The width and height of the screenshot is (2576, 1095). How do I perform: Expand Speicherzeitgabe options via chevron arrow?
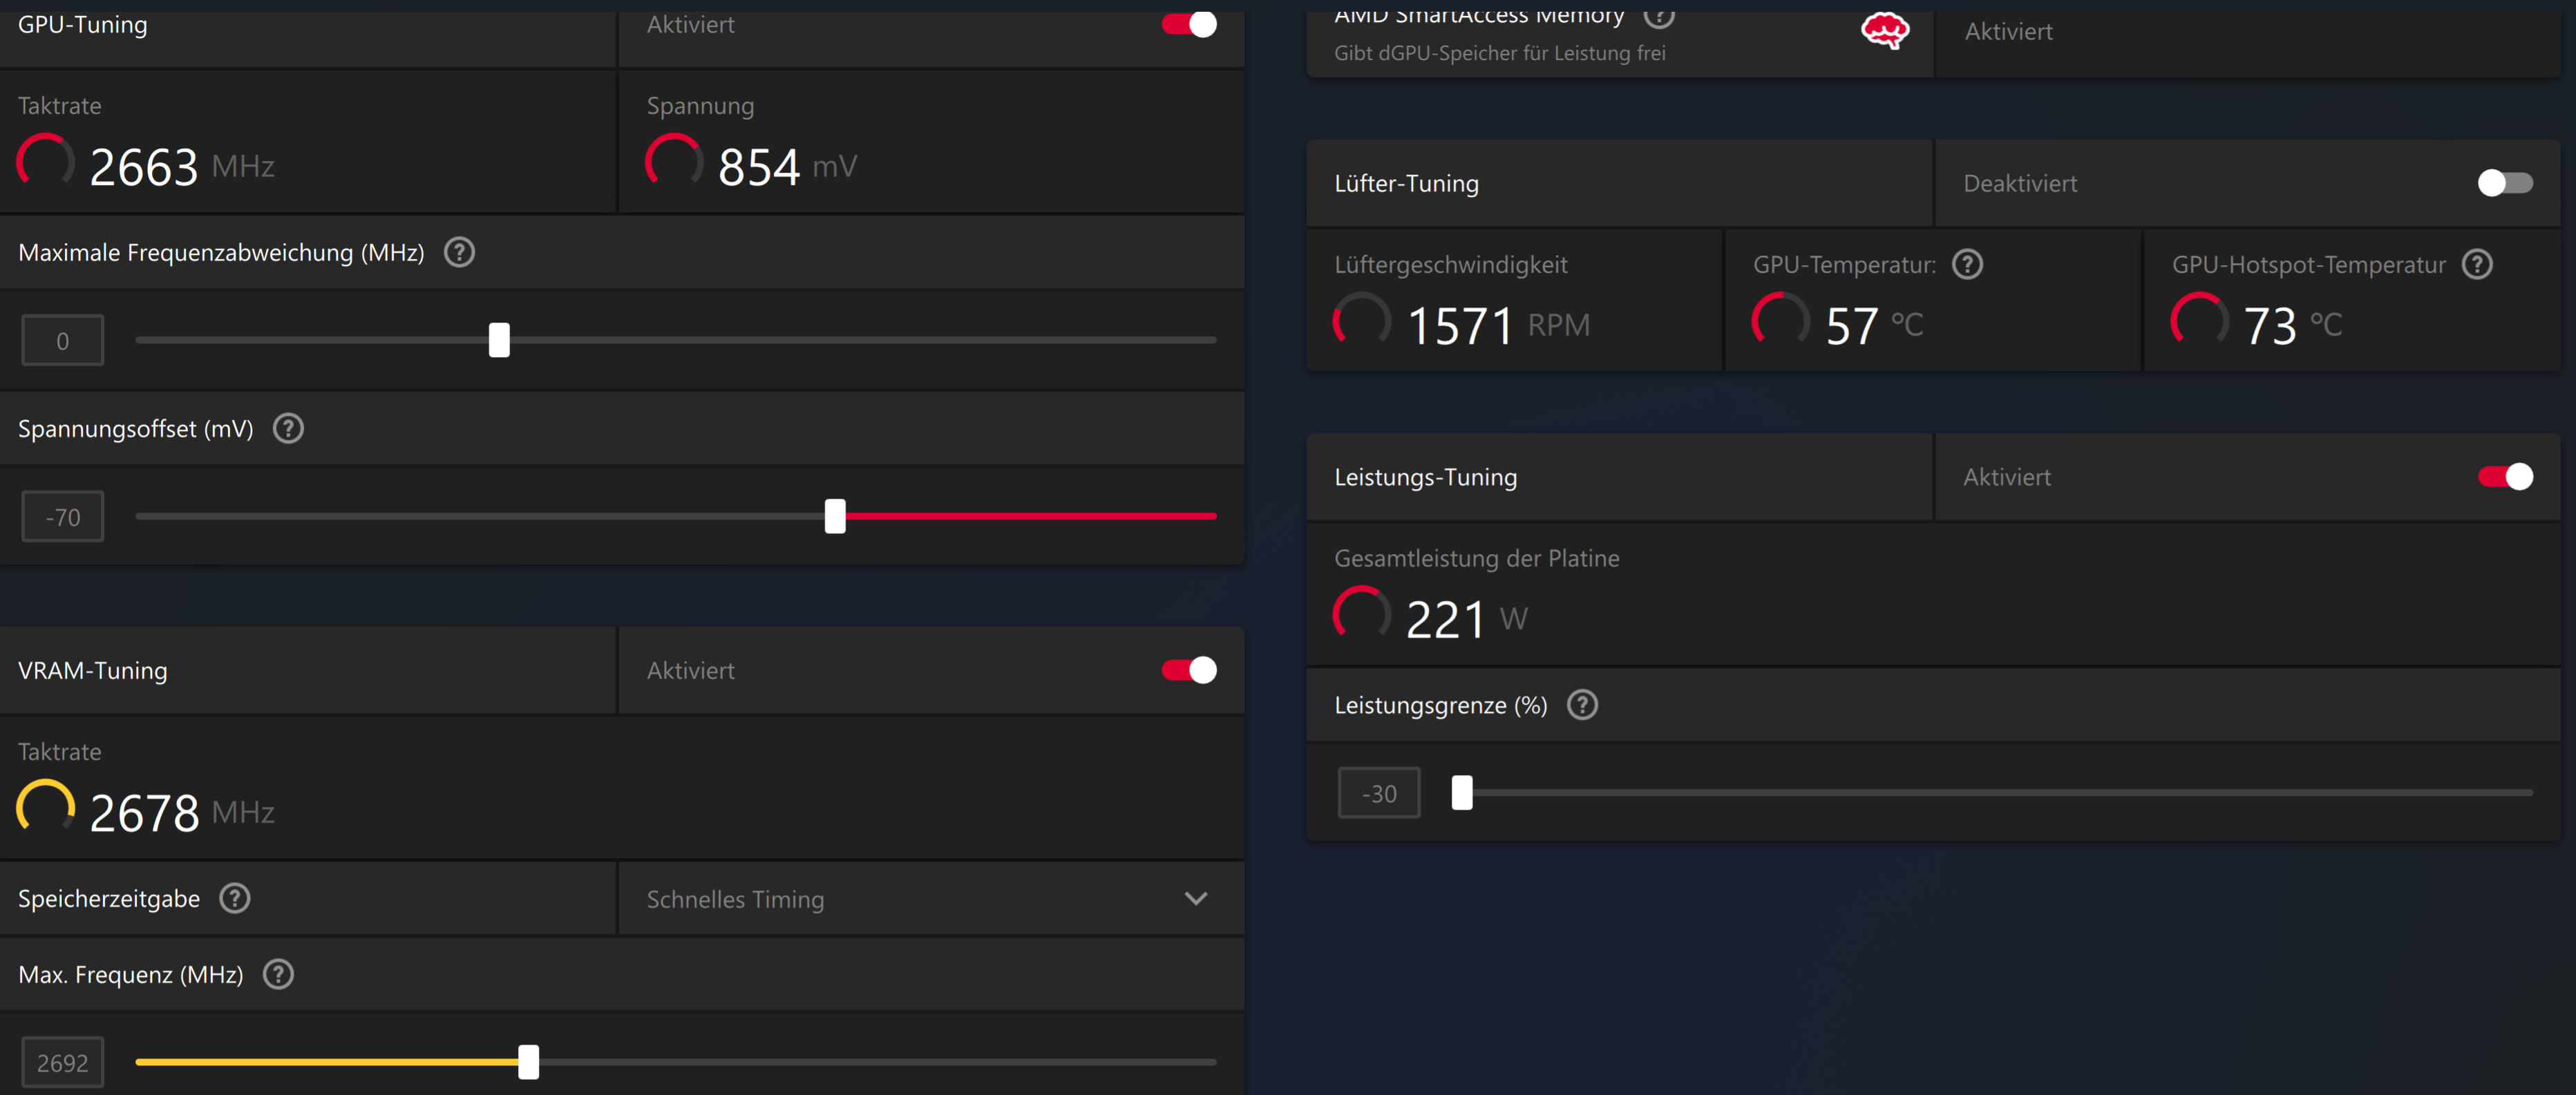click(x=1195, y=899)
